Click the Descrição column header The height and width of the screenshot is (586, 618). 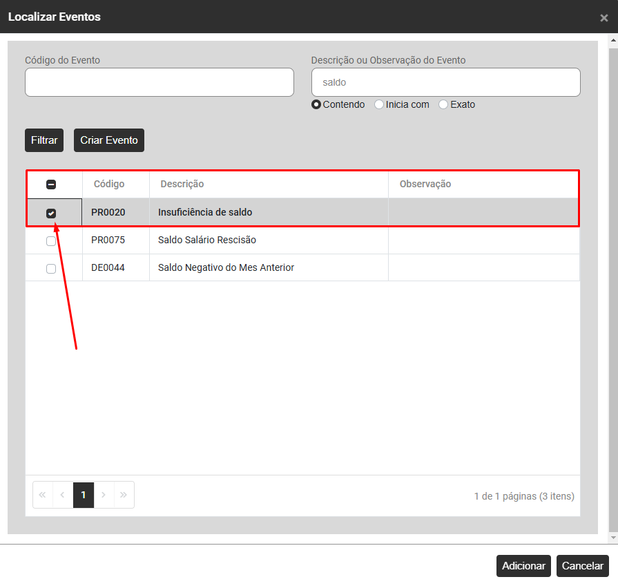[182, 185]
